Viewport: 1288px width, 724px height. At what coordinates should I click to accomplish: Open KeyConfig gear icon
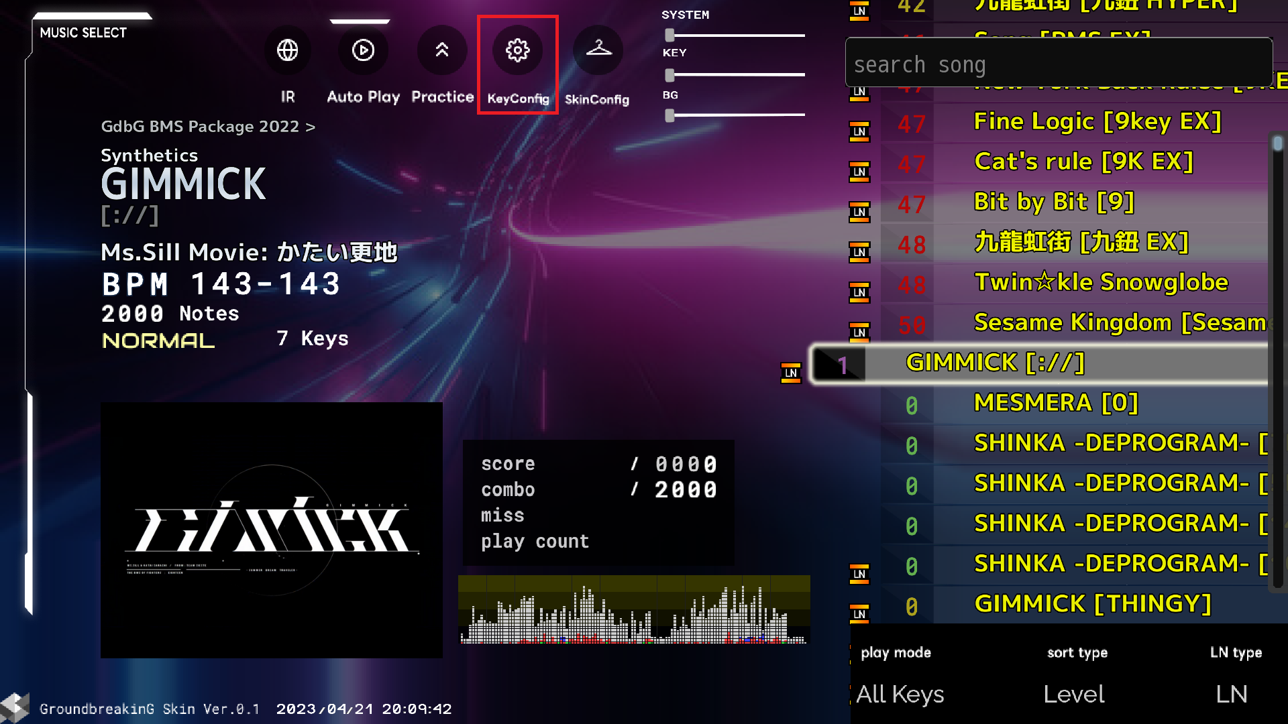point(517,50)
